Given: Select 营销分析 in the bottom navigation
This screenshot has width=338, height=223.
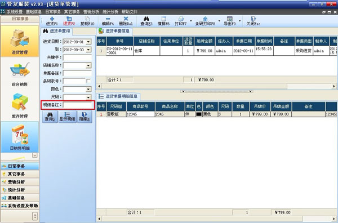Looking at the screenshot, I should (20, 182).
